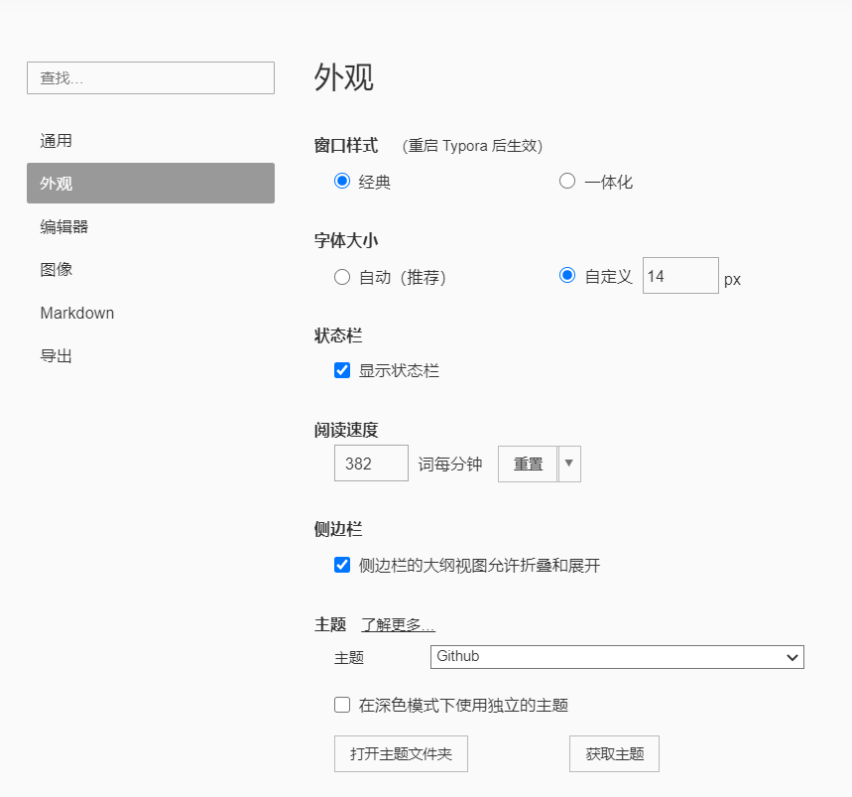This screenshot has width=852, height=797.
Task: 取消勾选「显示状态栏」
Action: tap(341, 370)
